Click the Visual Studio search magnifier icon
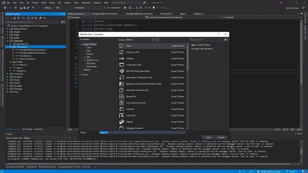This screenshot has width=308, height=173. tap(144, 3)
